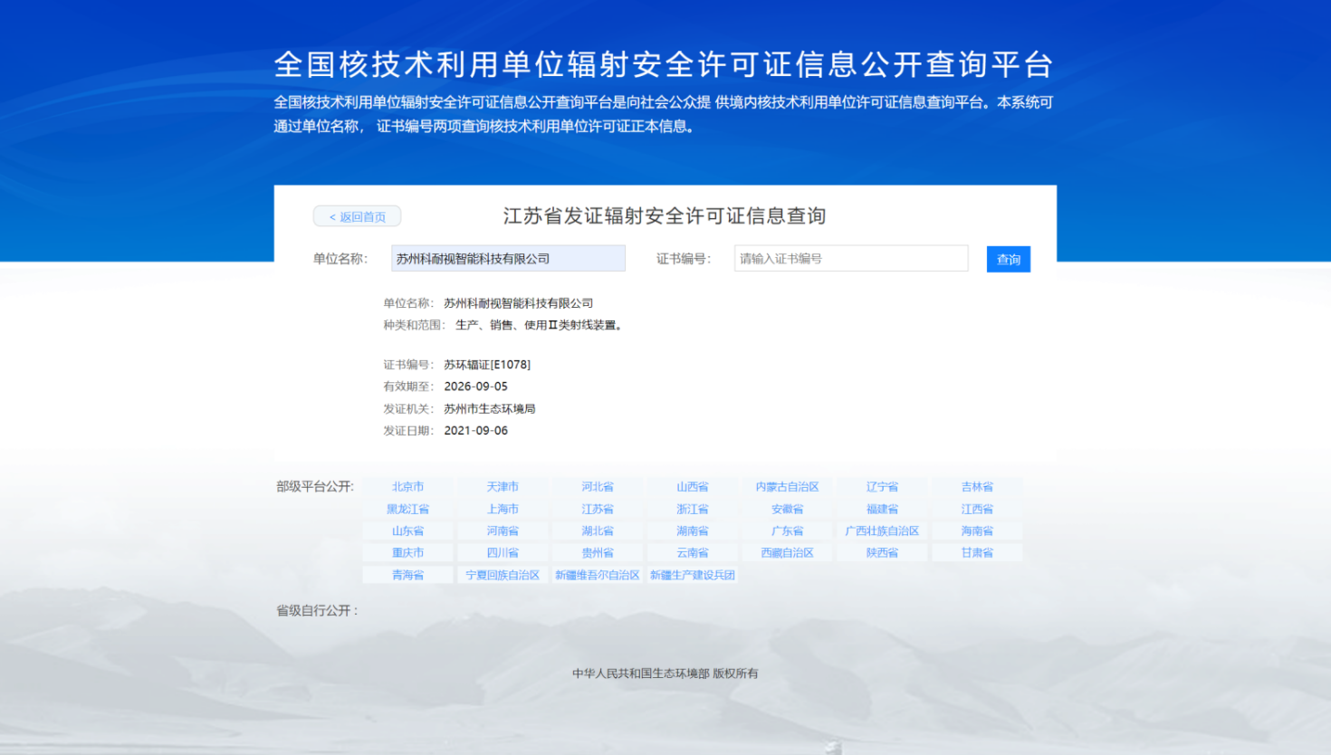
Task: Open the 北京市 province link
Action: click(407, 487)
